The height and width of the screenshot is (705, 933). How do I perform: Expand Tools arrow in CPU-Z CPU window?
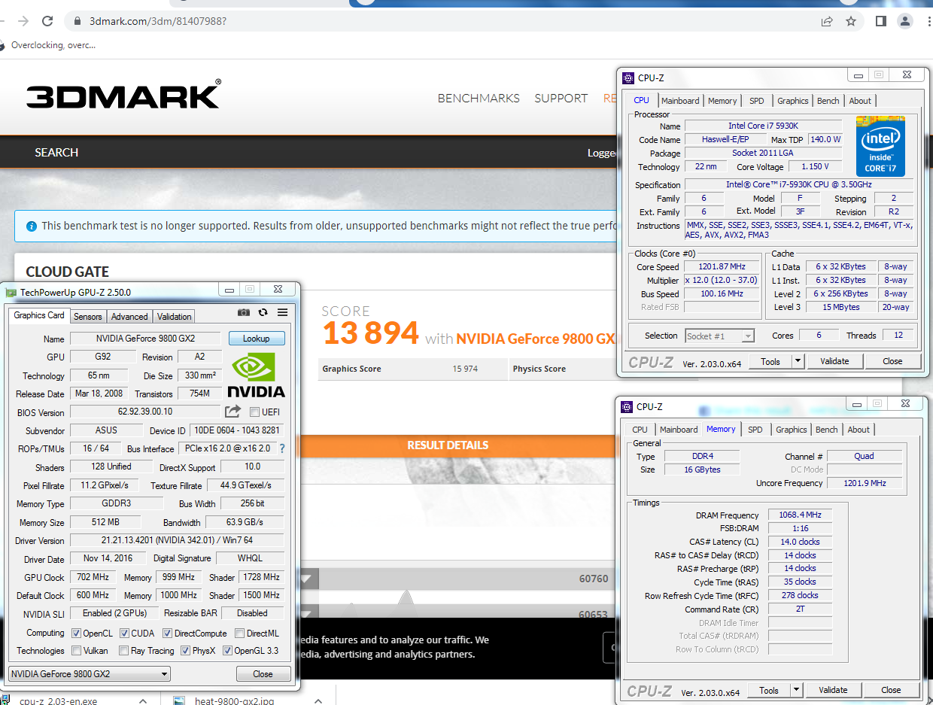[798, 361]
